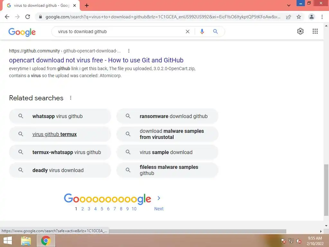Open the more options menu for the github.community result
Screen dimensions: 329x247
[x=129, y=51]
